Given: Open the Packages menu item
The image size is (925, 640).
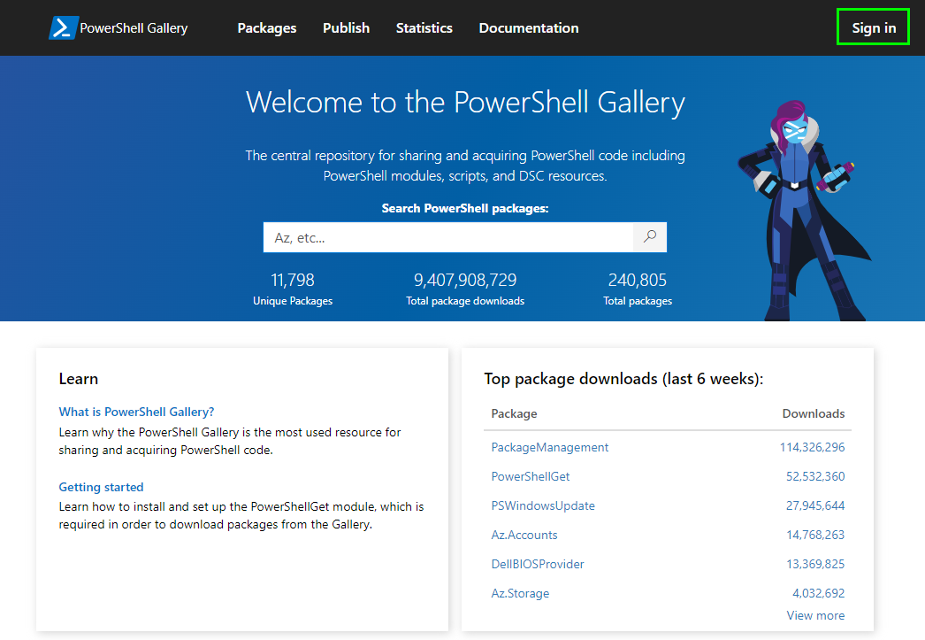Looking at the screenshot, I should [x=267, y=28].
